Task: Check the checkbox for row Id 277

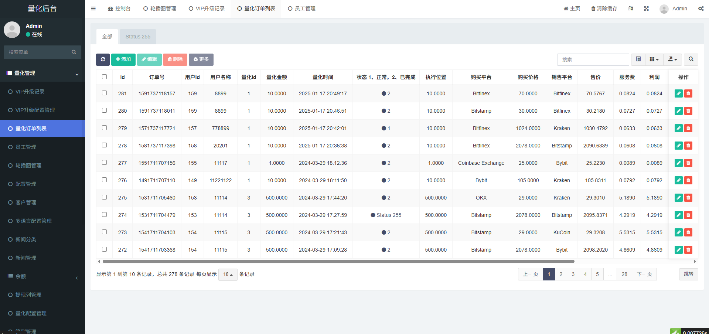Action: (105, 163)
